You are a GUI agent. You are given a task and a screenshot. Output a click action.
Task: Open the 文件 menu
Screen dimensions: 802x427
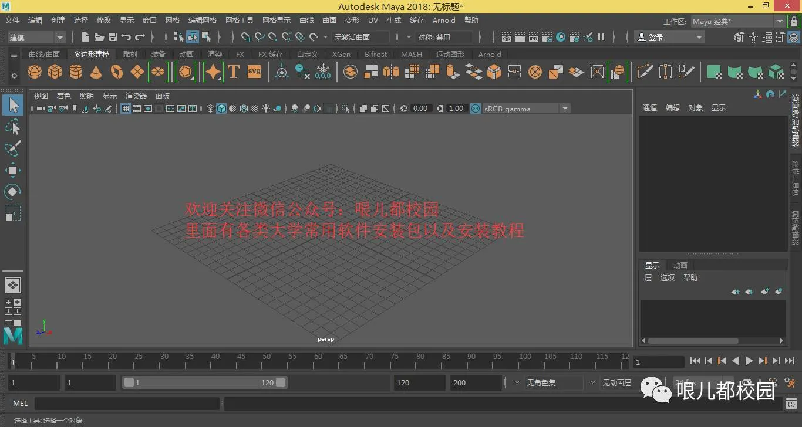click(x=12, y=20)
